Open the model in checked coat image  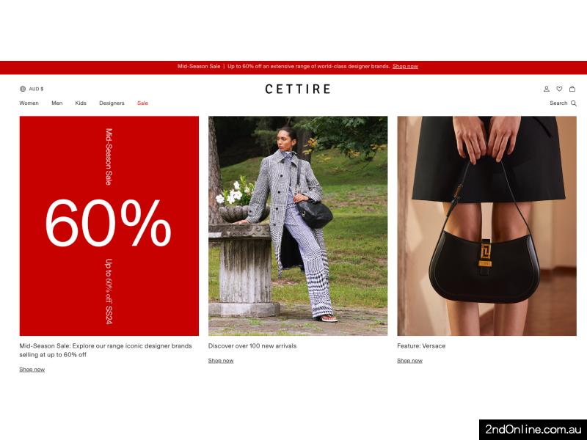[298, 226]
